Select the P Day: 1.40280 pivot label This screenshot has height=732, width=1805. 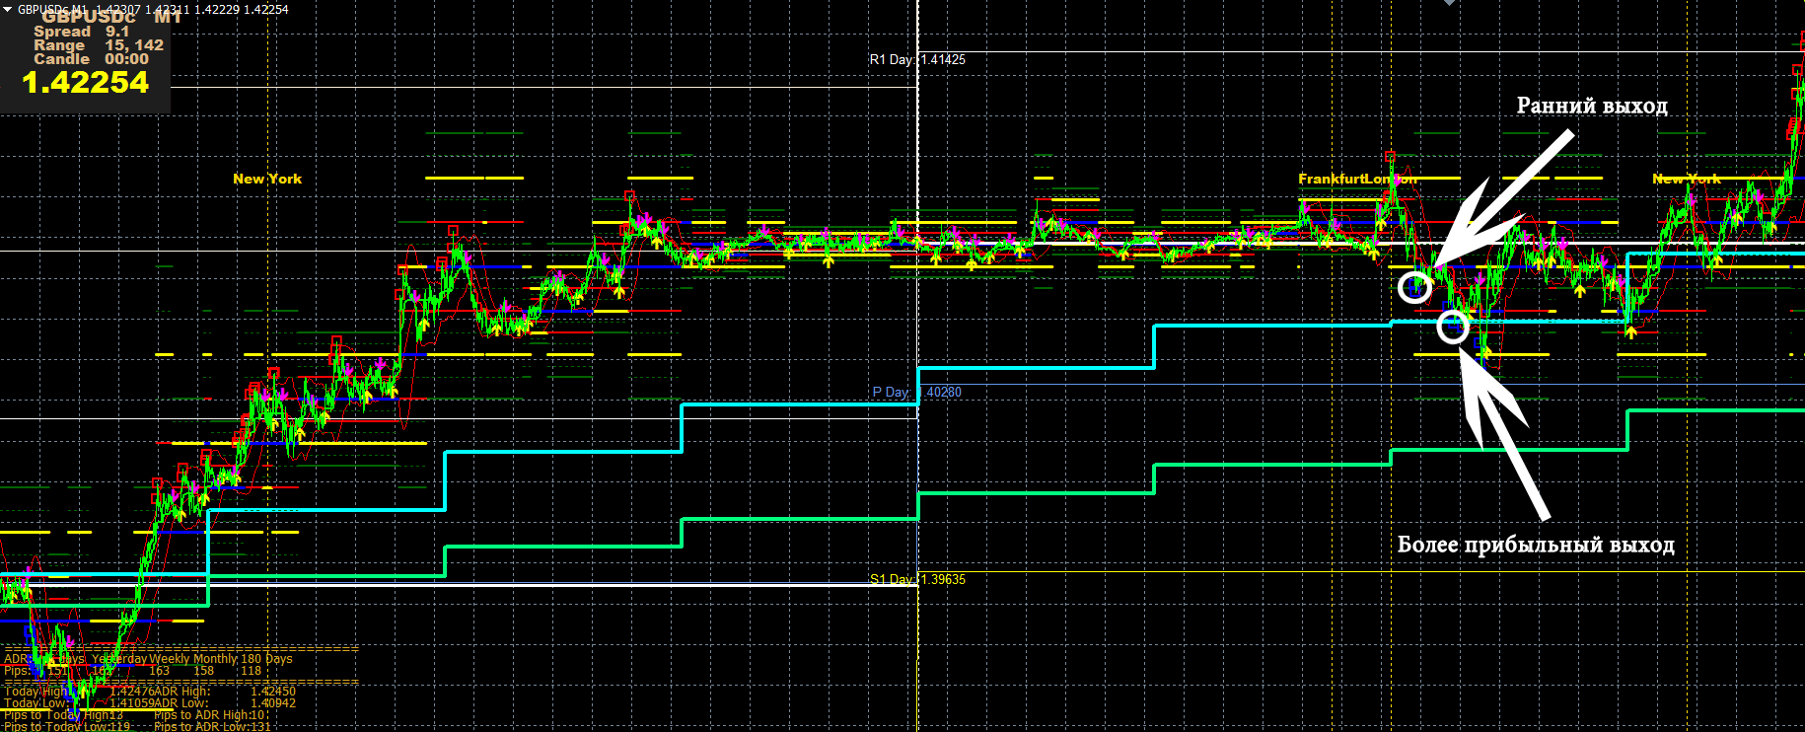coord(916,392)
